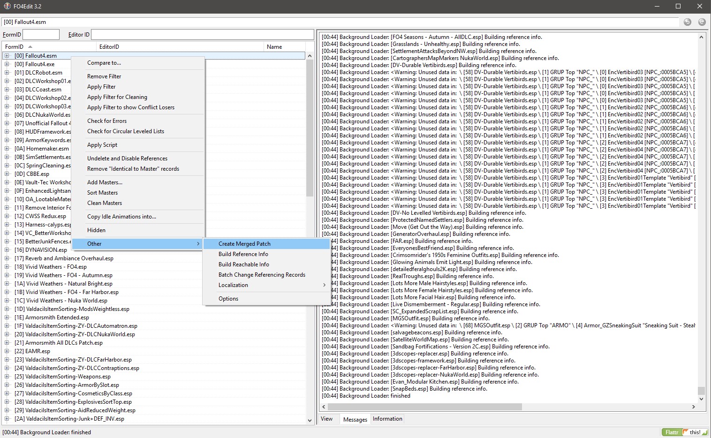711x438 pixels.
Task: Select Sort Masters
Action: pyautogui.click(x=138, y=193)
